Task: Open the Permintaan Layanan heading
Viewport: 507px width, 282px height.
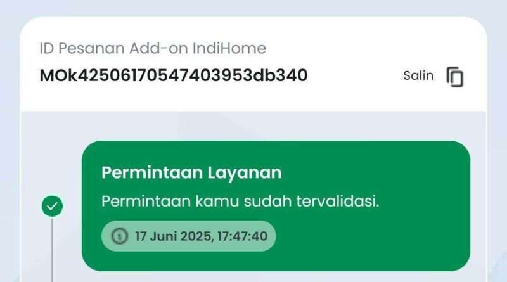Action: point(191,172)
